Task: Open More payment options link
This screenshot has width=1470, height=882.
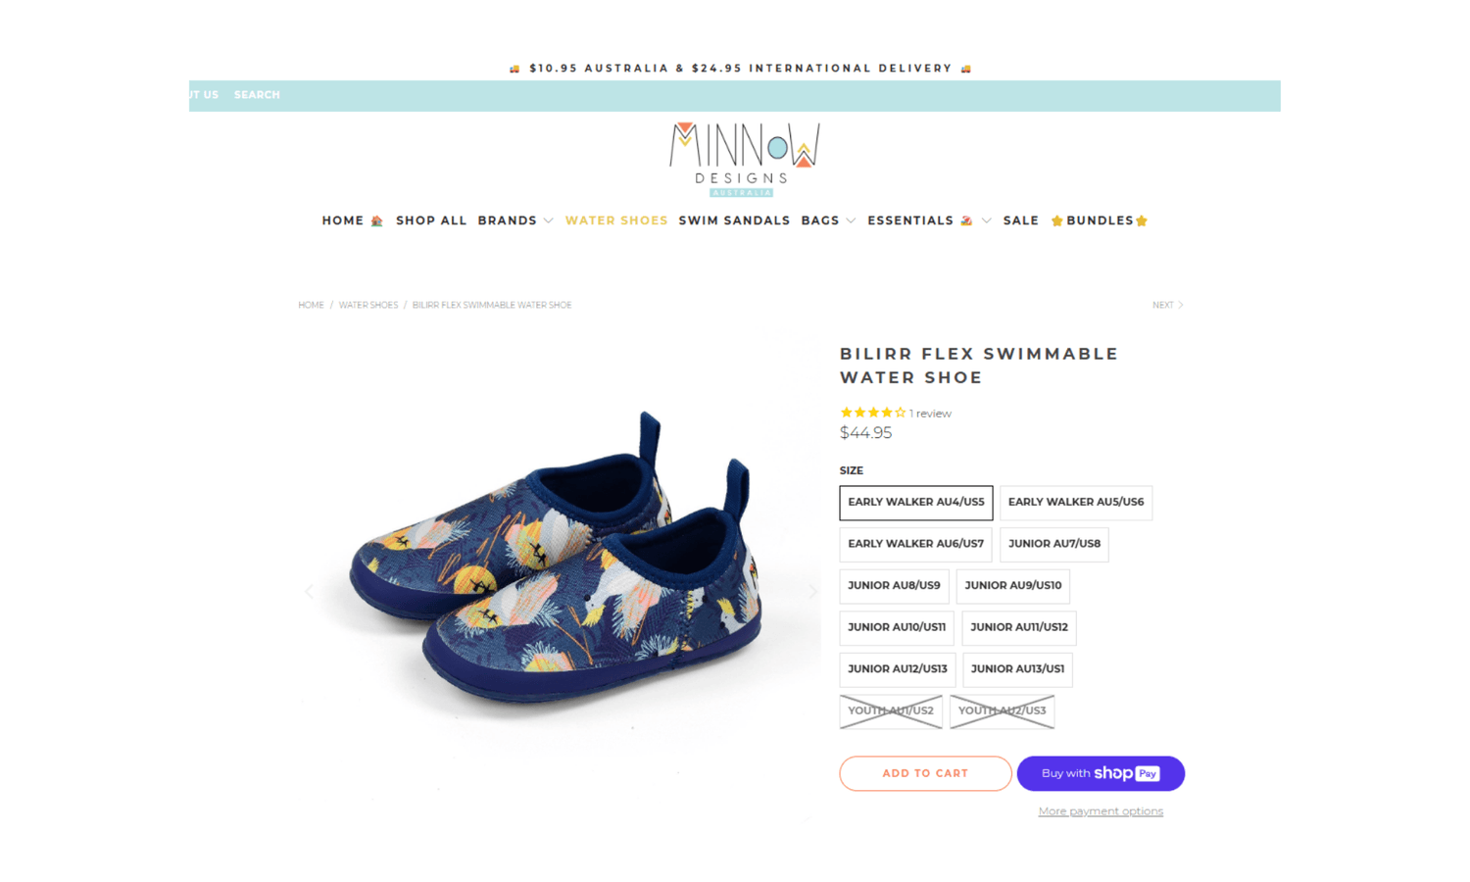Action: 1101,811
